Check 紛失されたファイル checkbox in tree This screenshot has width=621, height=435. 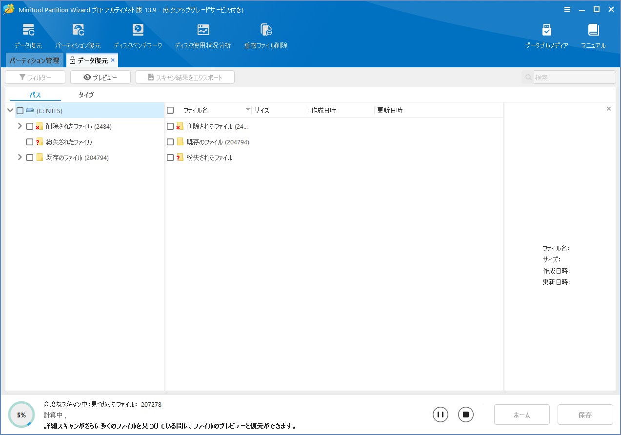click(30, 142)
